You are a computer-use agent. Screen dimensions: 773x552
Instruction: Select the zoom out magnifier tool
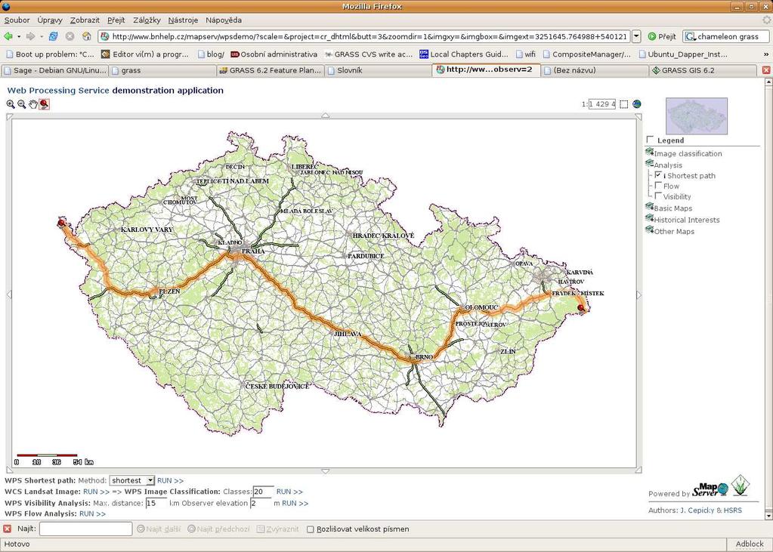click(x=22, y=104)
